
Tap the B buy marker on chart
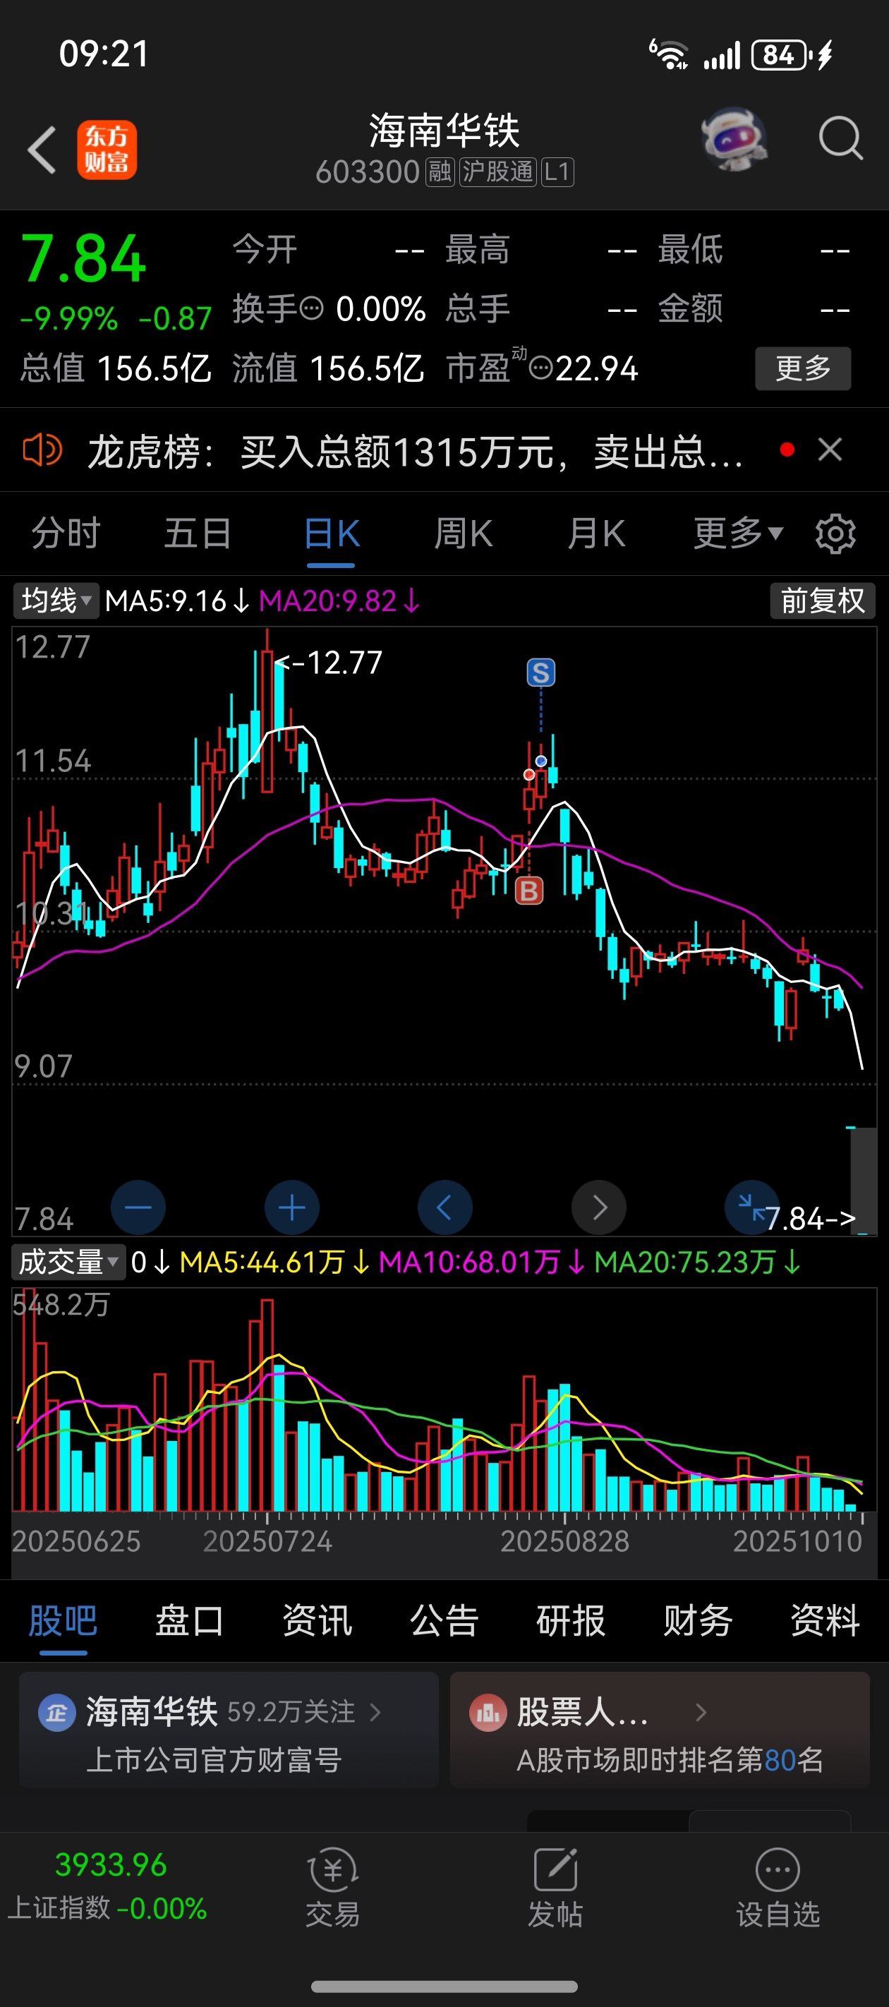click(x=529, y=891)
